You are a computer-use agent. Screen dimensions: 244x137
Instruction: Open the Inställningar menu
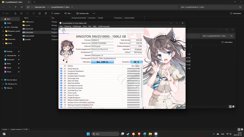(x=77, y=26)
